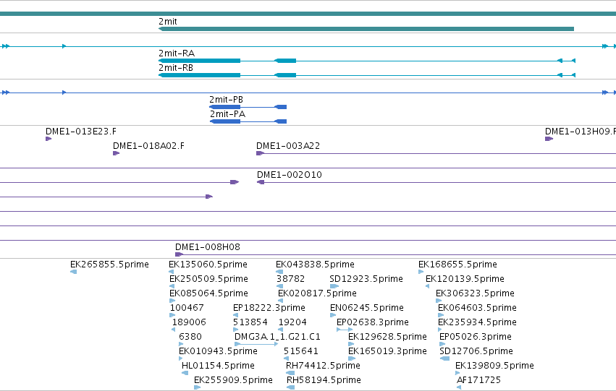
Task: Click the EK265855.5prime EST arrow
Action: coord(73,272)
